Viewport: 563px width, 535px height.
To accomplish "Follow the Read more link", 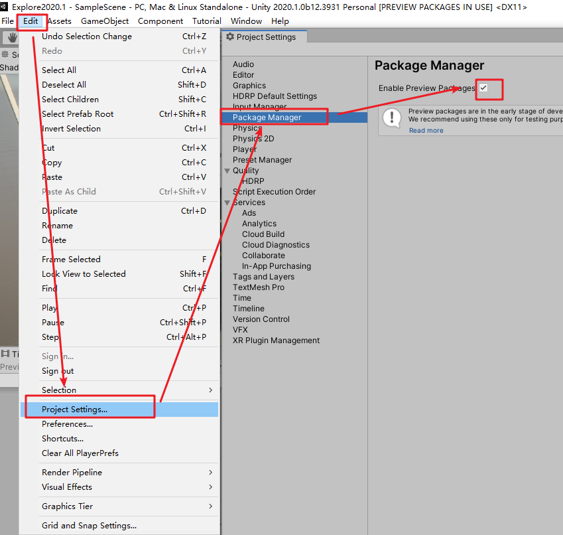I will coord(426,130).
